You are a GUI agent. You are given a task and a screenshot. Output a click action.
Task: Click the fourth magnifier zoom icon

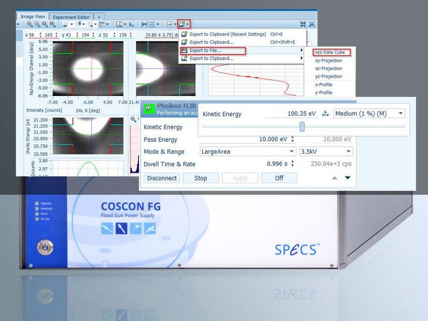(x=52, y=25)
